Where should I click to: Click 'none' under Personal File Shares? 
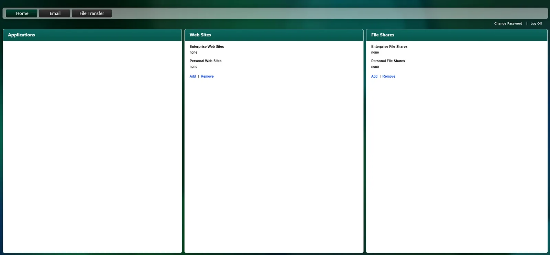click(375, 67)
